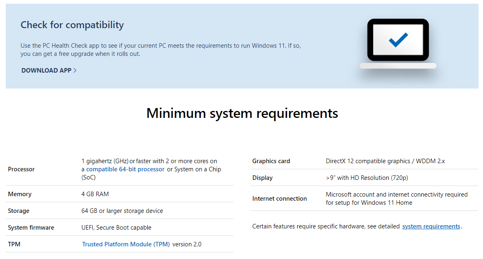The height and width of the screenshot is (259, 483).
Task: Click the laptop checkmark illustration
Action: [x=398, y=44]
